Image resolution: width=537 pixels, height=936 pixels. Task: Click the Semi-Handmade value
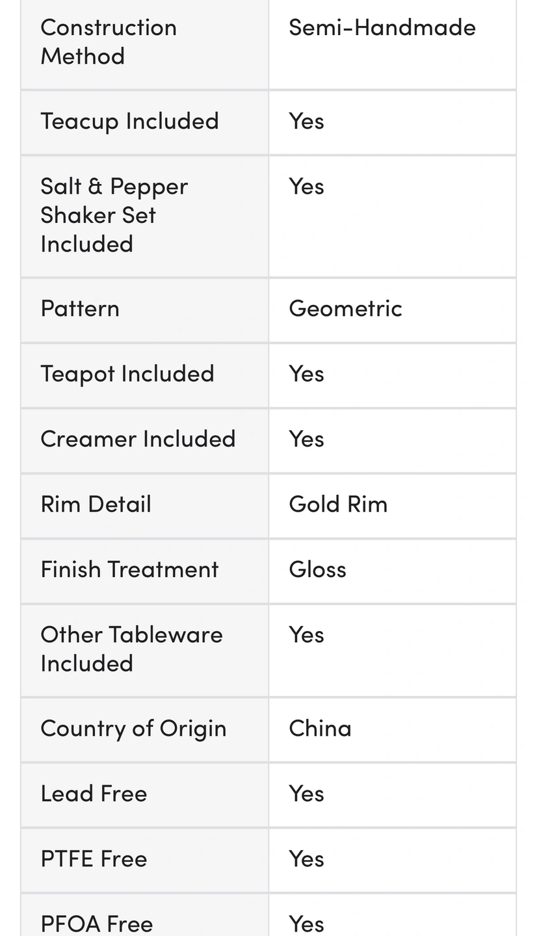(x=382, y=27)
